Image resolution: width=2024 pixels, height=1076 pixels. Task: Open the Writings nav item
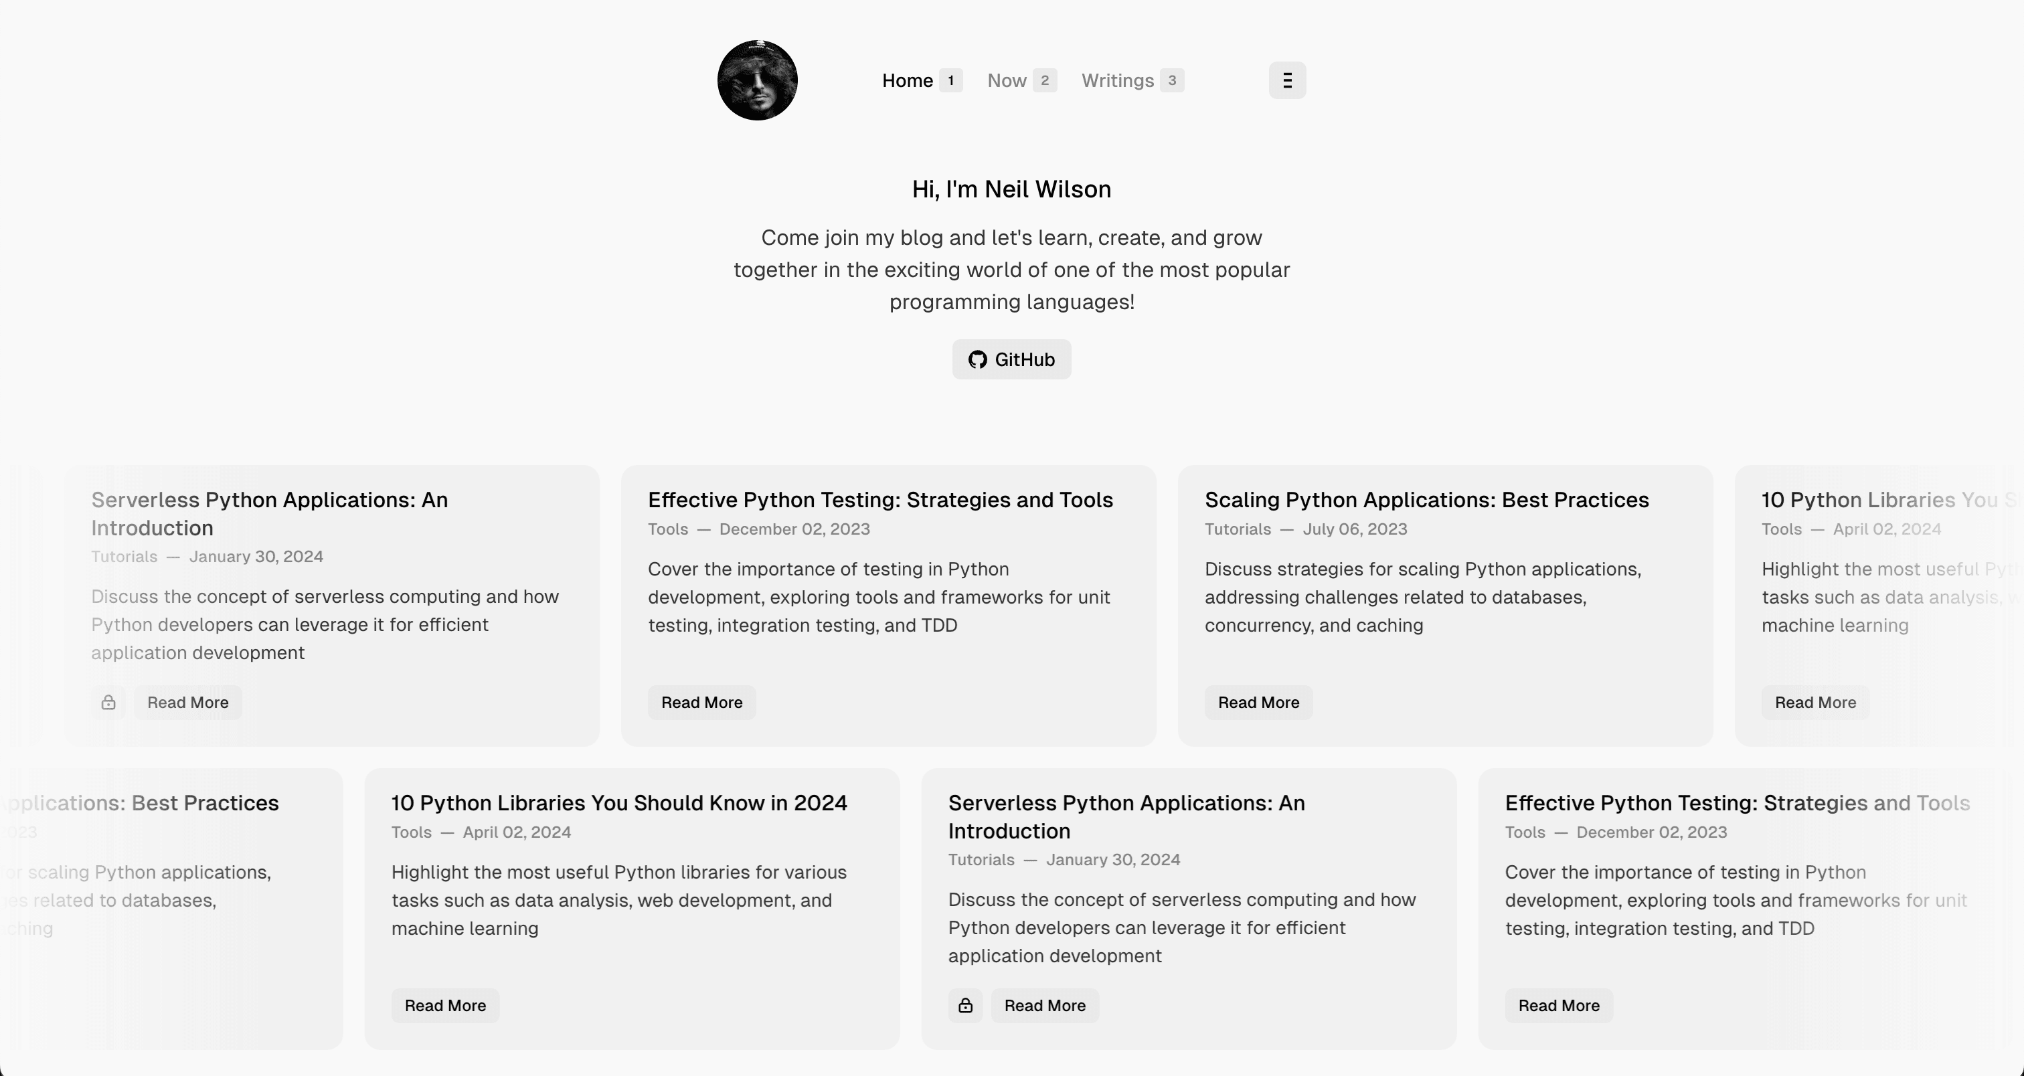(x=1117, y=80)
